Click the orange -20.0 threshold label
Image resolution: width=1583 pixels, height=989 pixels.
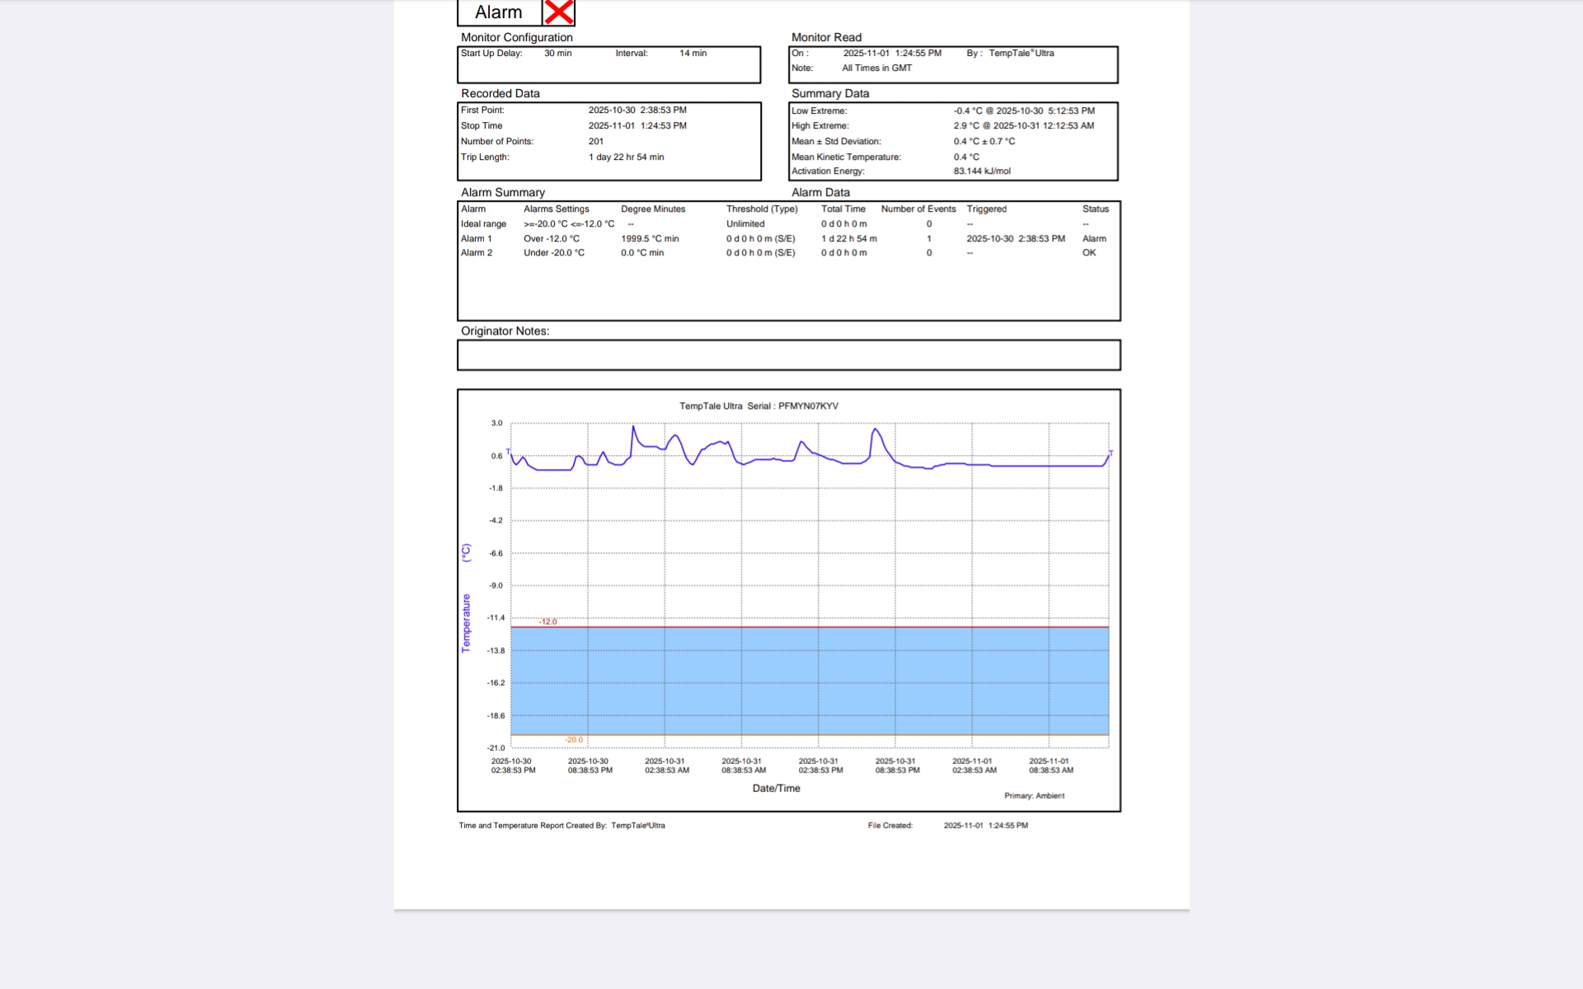pos(574,740)
